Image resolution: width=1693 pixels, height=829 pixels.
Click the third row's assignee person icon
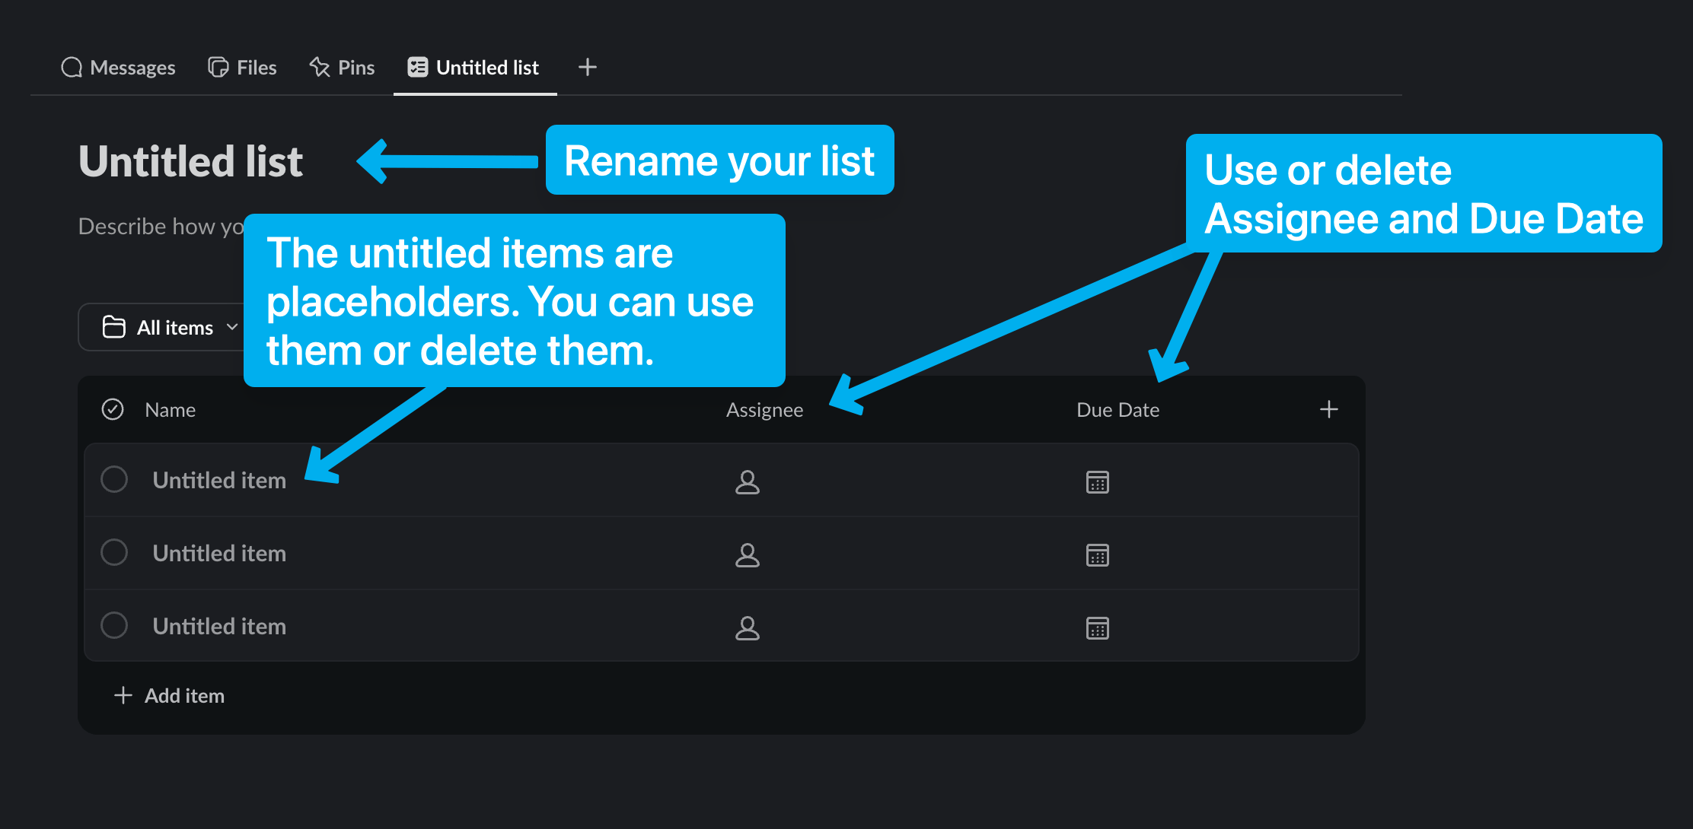(x=747, y=627)
